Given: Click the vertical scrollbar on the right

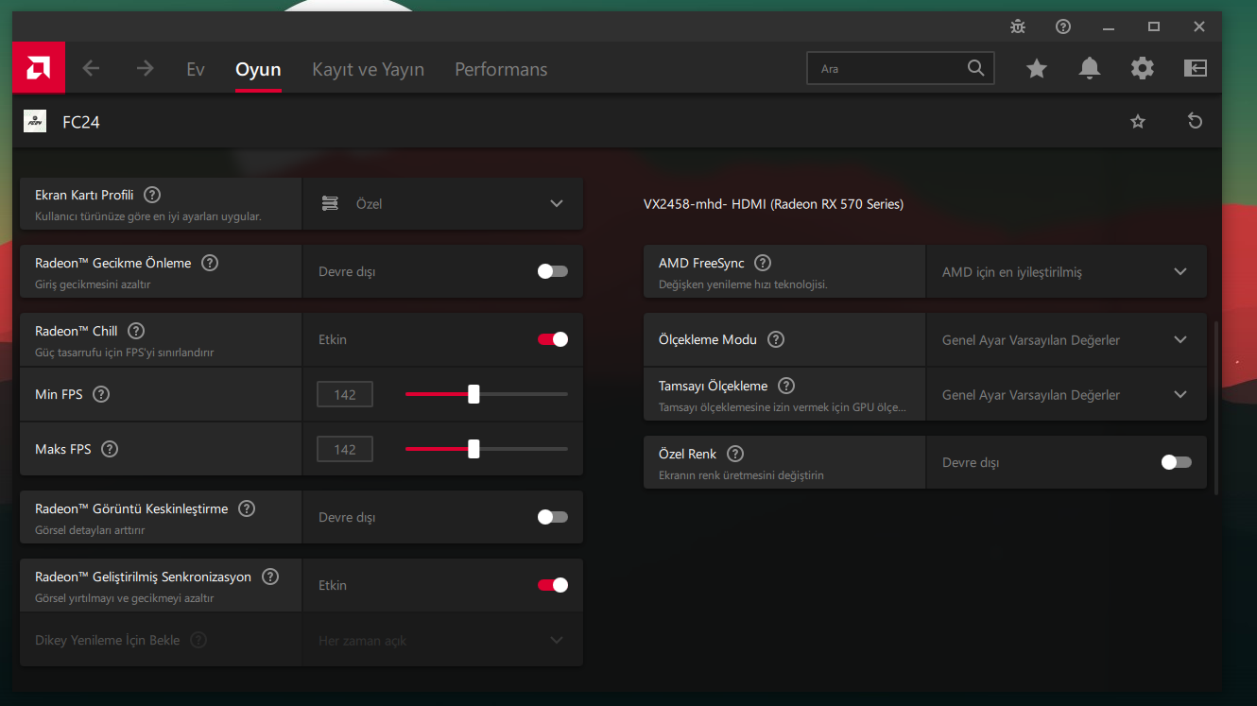Looking at the screenshot, I should coord(1216,408).
